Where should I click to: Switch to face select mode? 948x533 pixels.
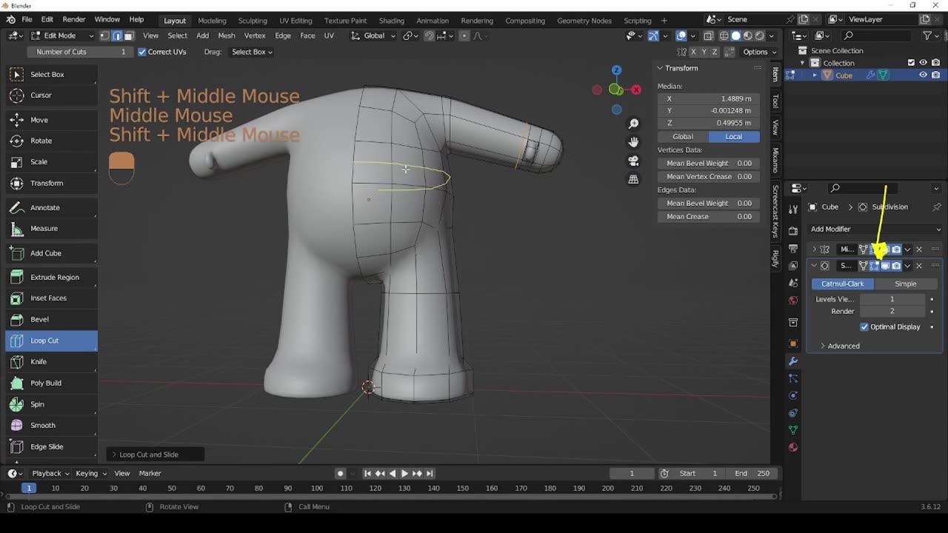129,36
